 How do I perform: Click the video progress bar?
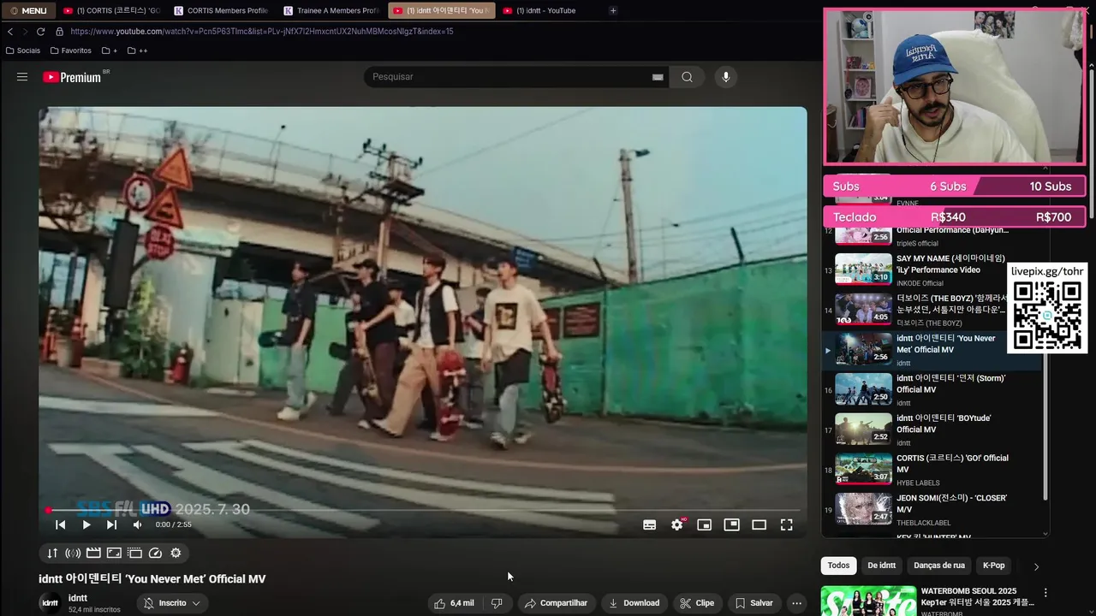point(423,511)
